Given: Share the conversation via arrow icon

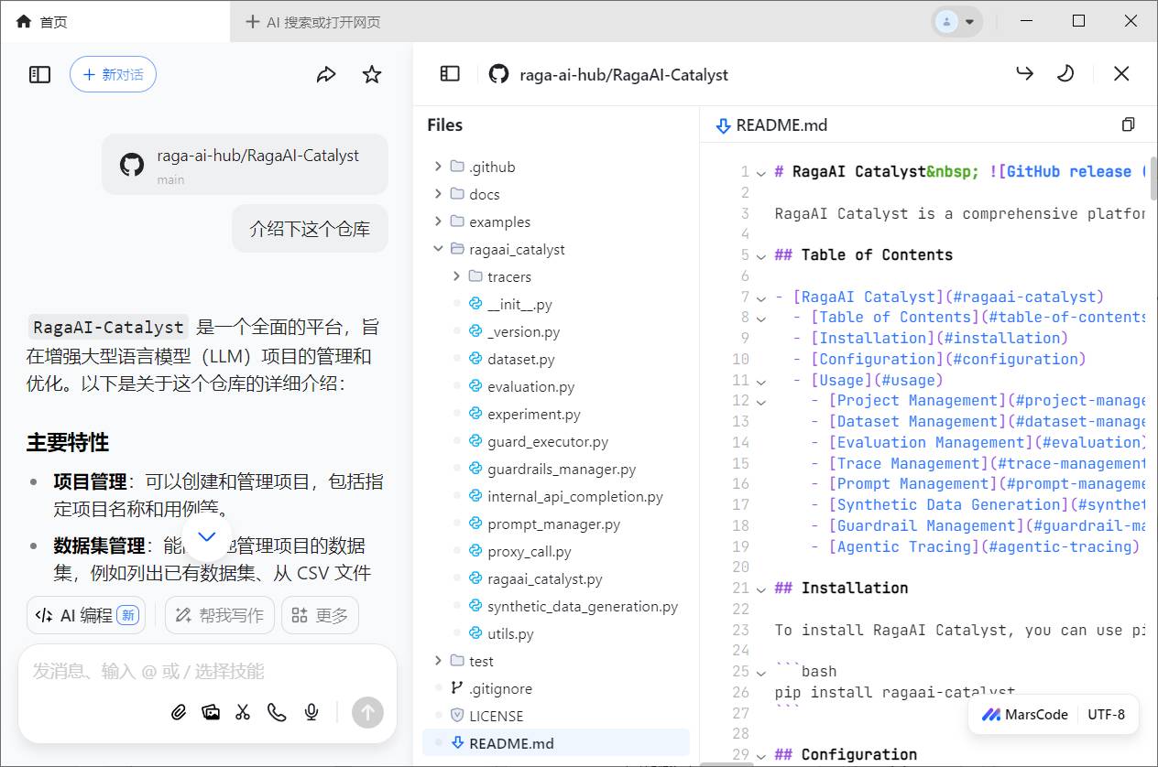Looking at the screenshot, I should (326, 75).
